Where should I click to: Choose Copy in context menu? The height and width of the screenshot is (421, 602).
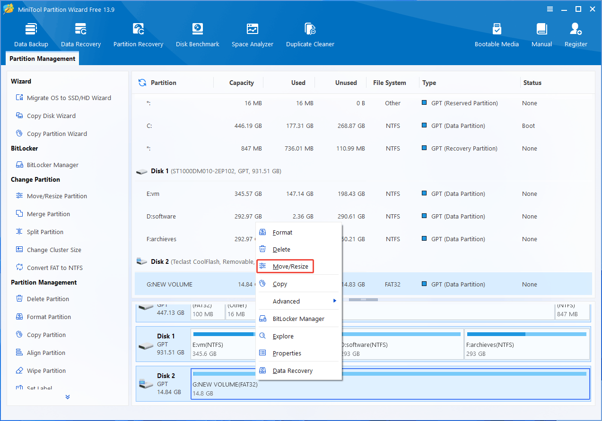[299, 284]
